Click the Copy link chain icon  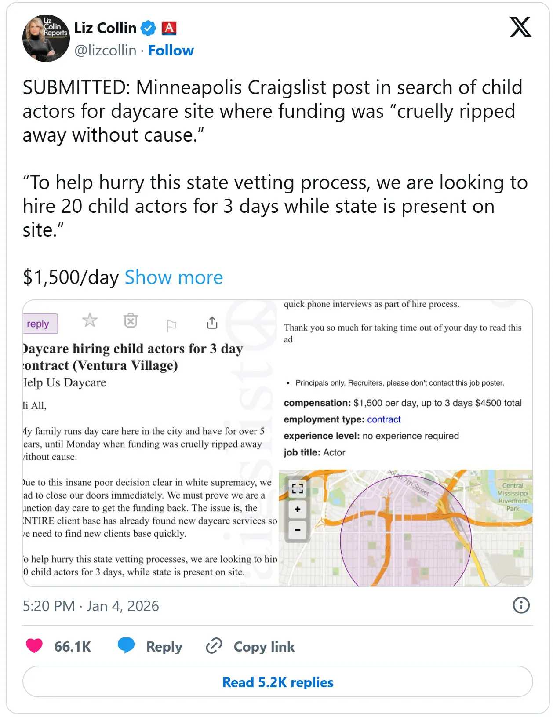tap(214, 646)
